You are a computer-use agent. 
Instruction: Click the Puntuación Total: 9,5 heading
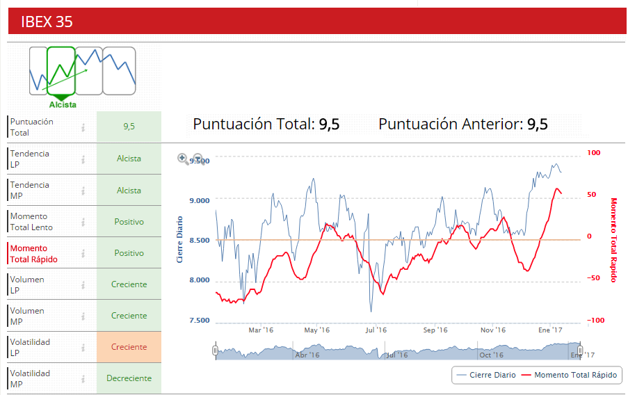pyautogui.click(x=266, y=124)
